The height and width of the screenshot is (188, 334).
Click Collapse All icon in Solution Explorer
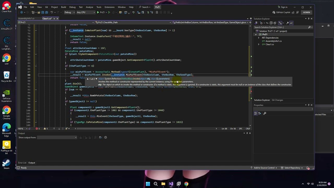[x=271, y=23]
